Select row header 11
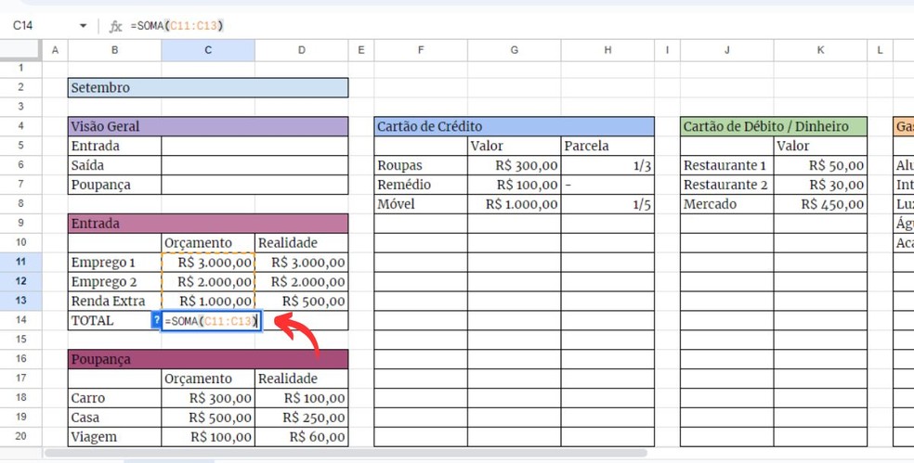Viewport: 914px width, 463px height. (x=21, y=262)
